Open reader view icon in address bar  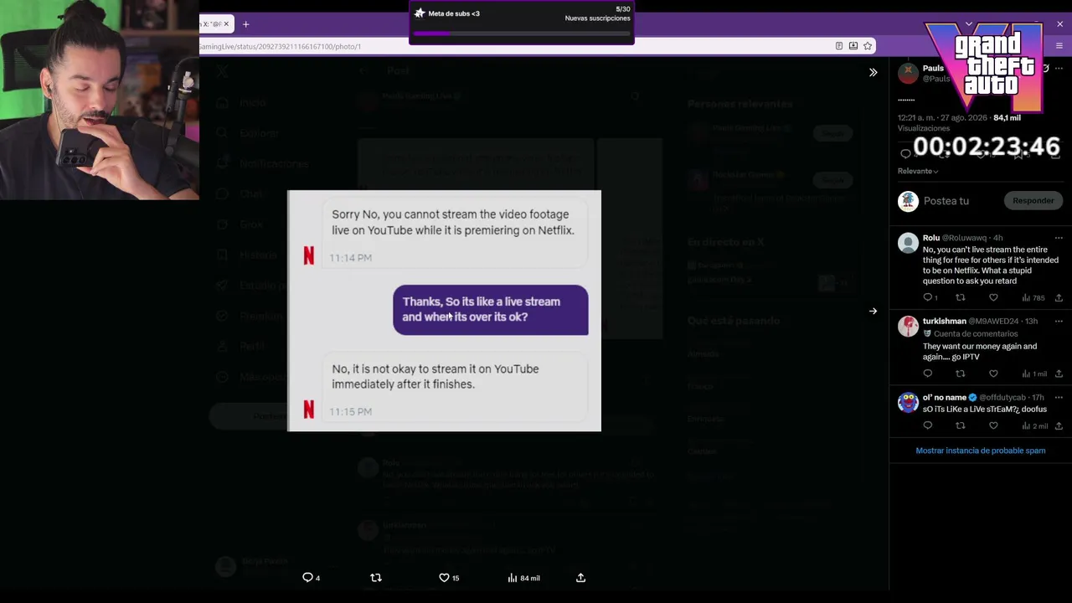pyautogui.click(x=839, y=46)
